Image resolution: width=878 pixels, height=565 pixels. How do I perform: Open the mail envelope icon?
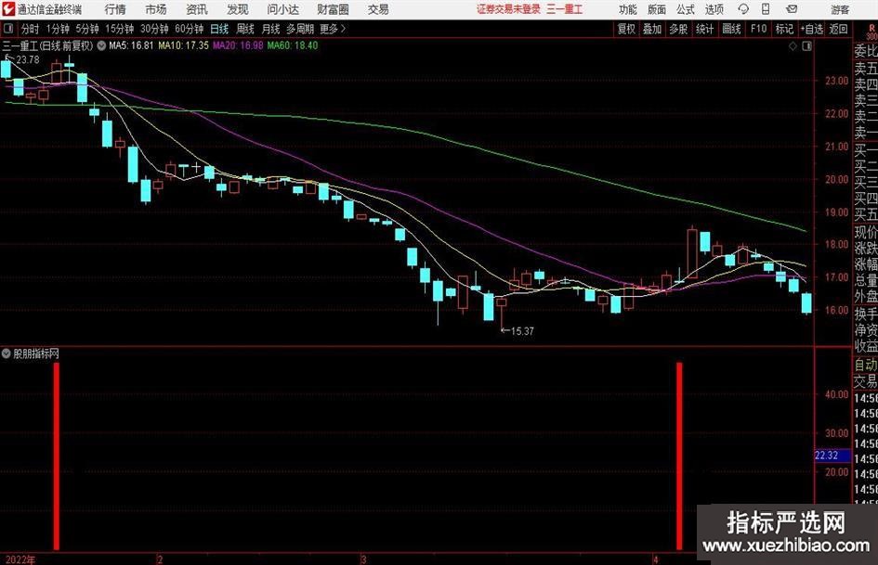tap(792, 9)
